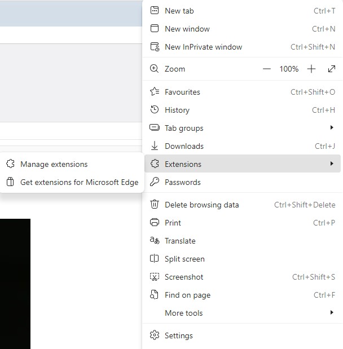
Task: Zoom out with the minus button
Action: pos(267,69)
